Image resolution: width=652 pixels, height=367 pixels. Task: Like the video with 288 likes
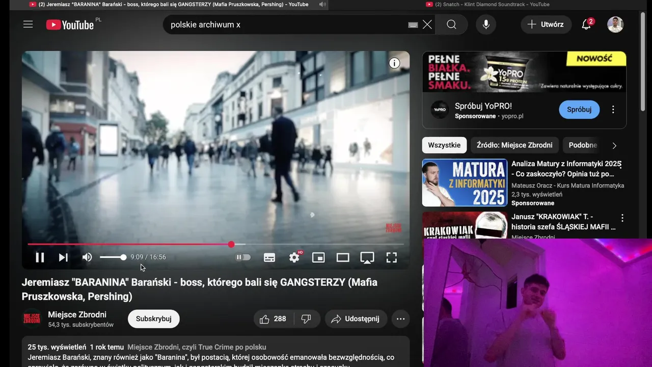click(273, 319)
